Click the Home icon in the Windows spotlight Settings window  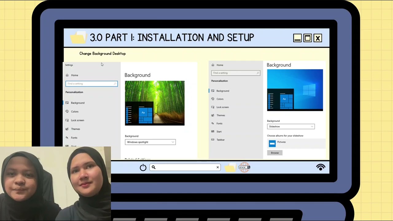click(x=67, y=75)
